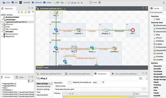Collapse the tDie_1 subjob box
Viewport: 166px width, 98px height.
pyautogui.click(x=127, y=24)
